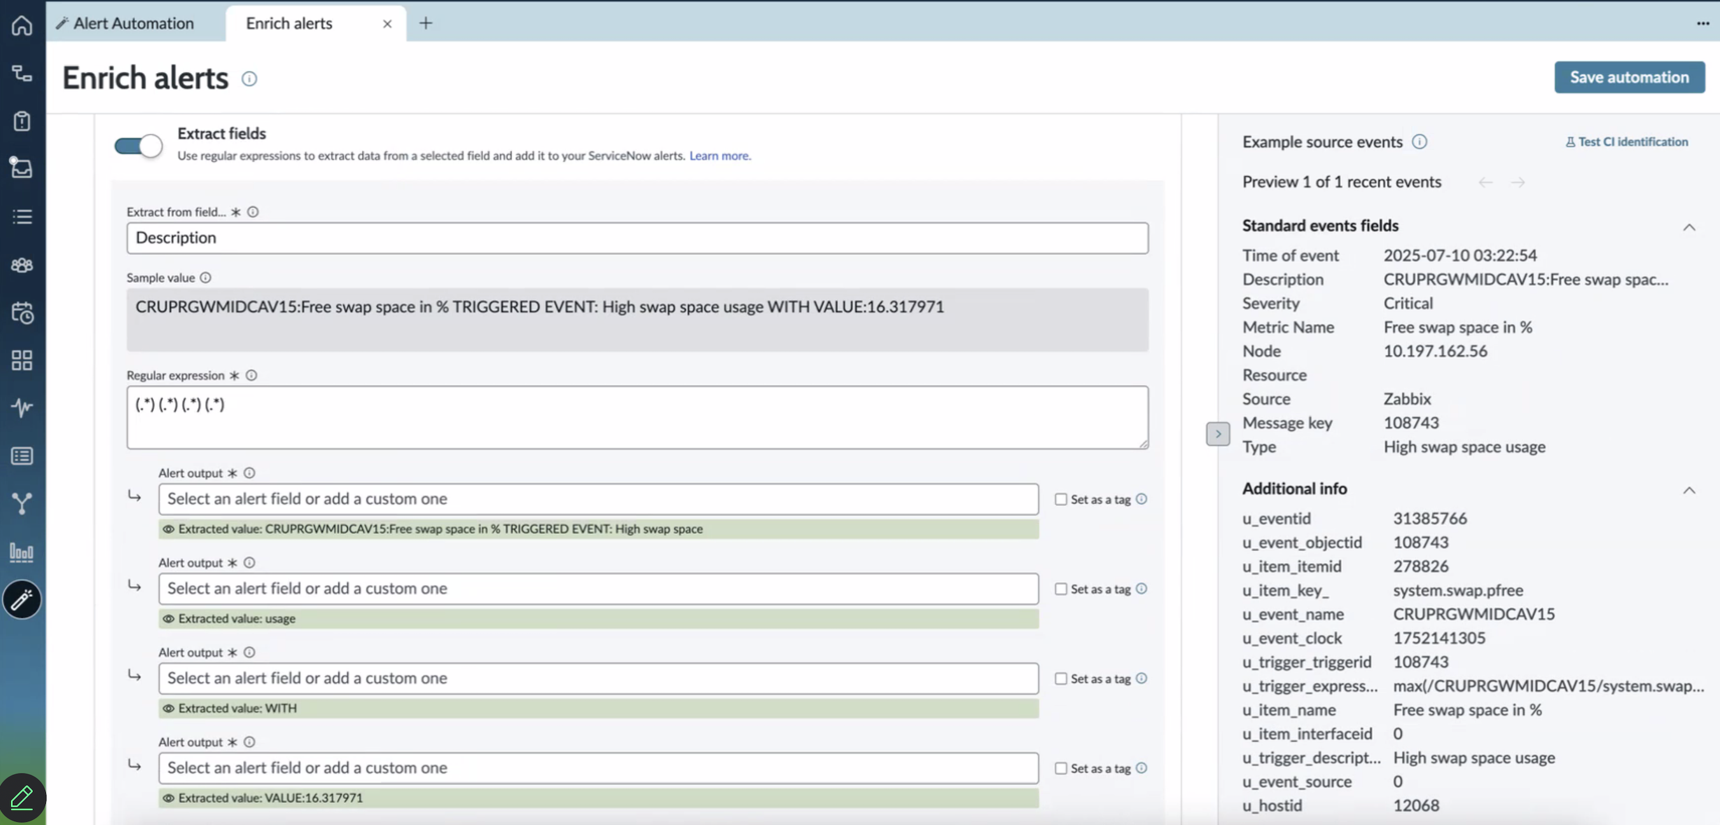Check Set as a tag for CRUPRGWMIDCAV15 extraction
Image resolution: width=1720 pixels, height=825 pixels.
coord(1060,499)
